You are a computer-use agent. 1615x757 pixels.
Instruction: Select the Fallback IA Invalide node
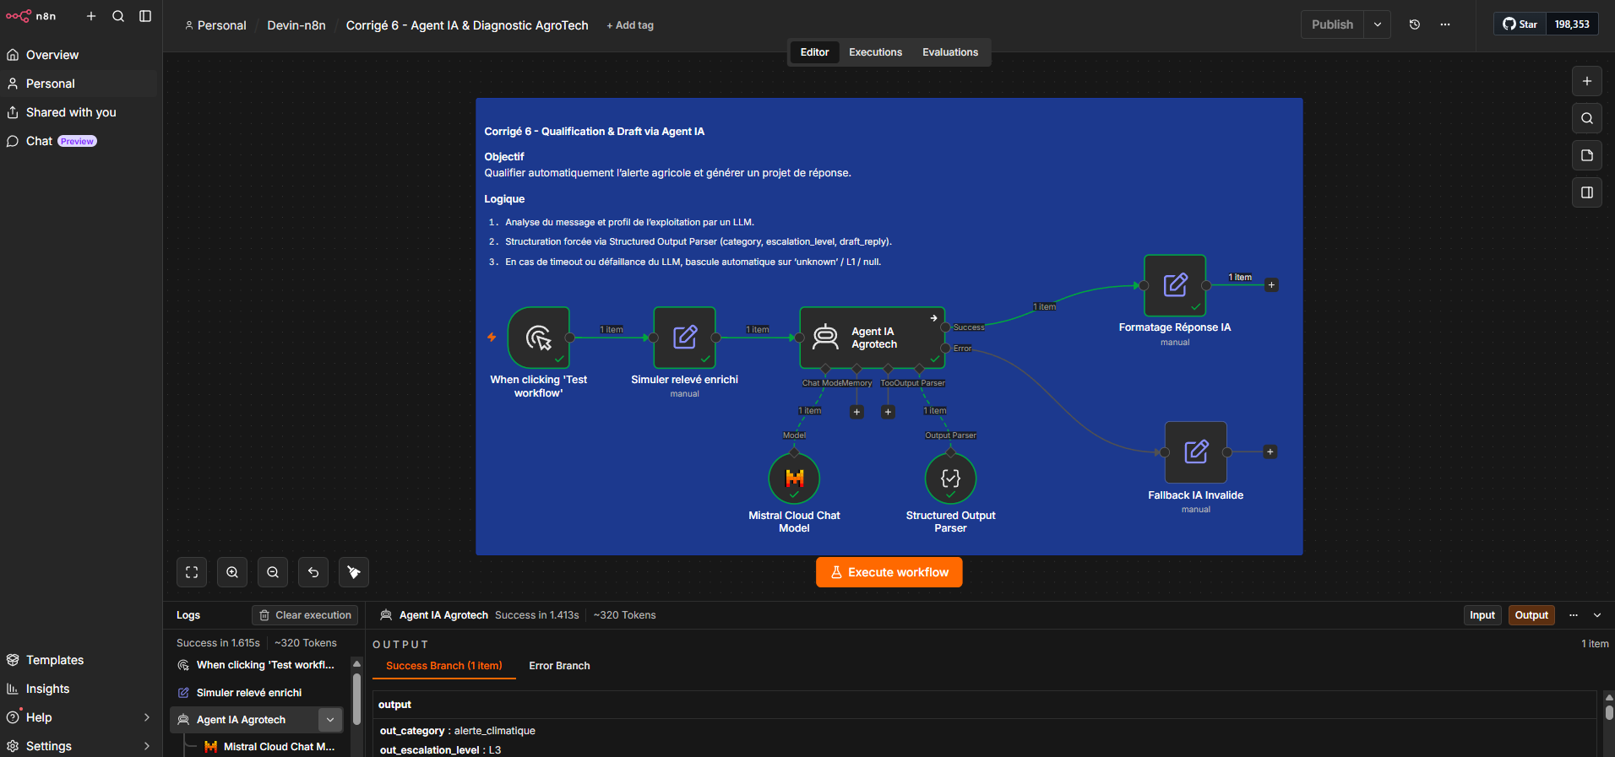tap(1196, 452)
